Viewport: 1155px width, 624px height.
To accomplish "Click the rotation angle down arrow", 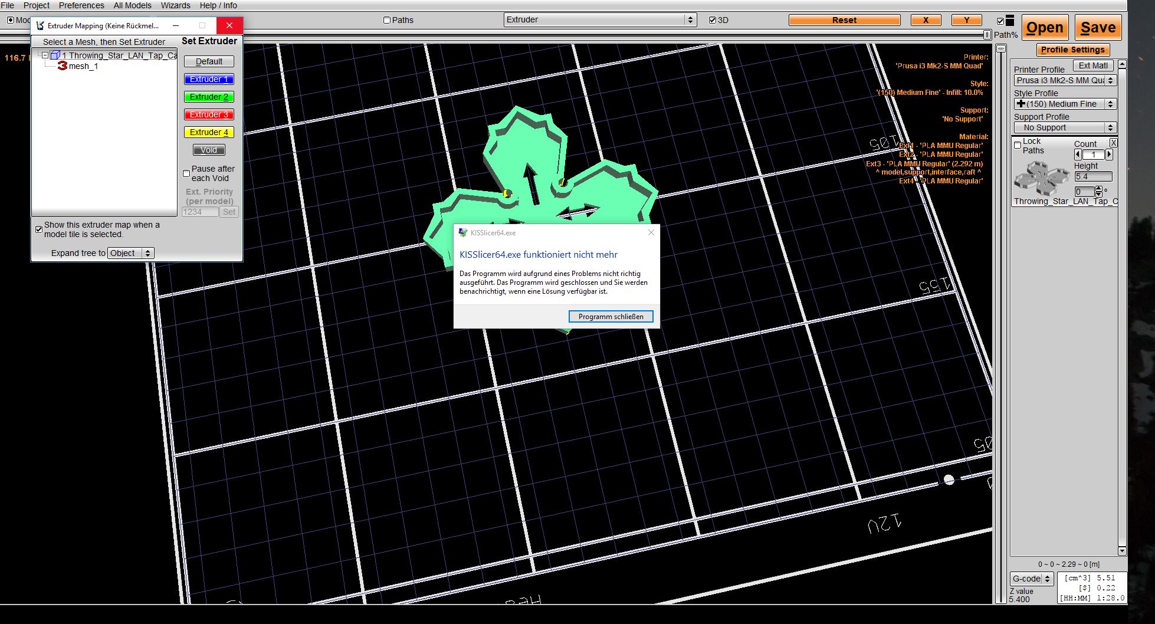I will 1098,194.
